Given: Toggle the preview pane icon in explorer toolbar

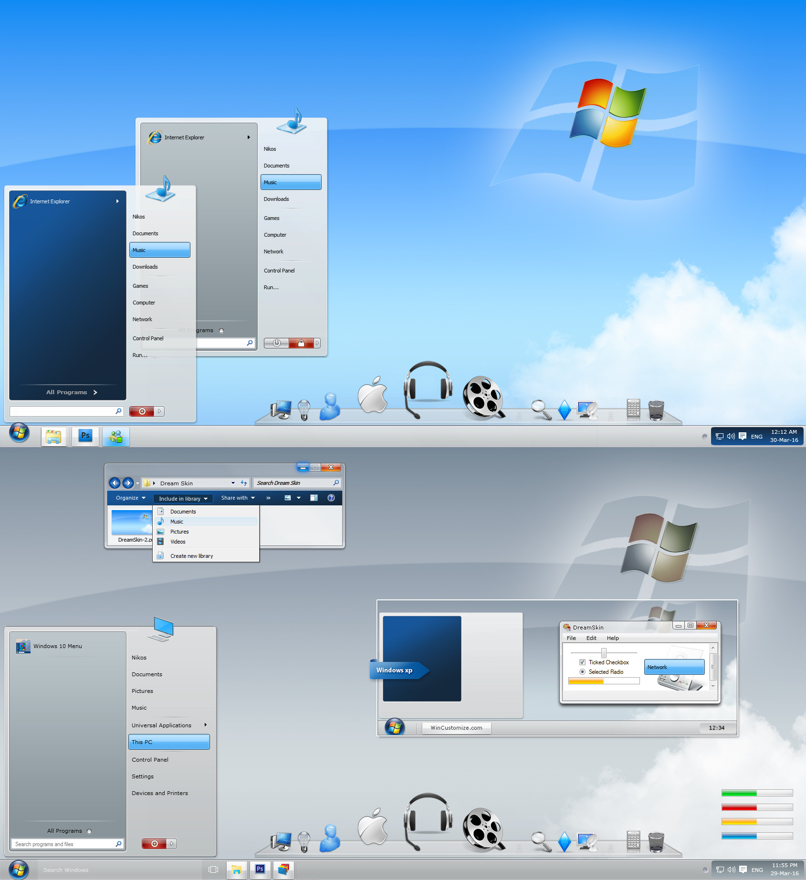Looking at the screenshot, I should click(x=314, y=498).
